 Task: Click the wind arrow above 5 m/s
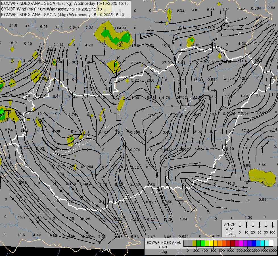pos(240,225)
